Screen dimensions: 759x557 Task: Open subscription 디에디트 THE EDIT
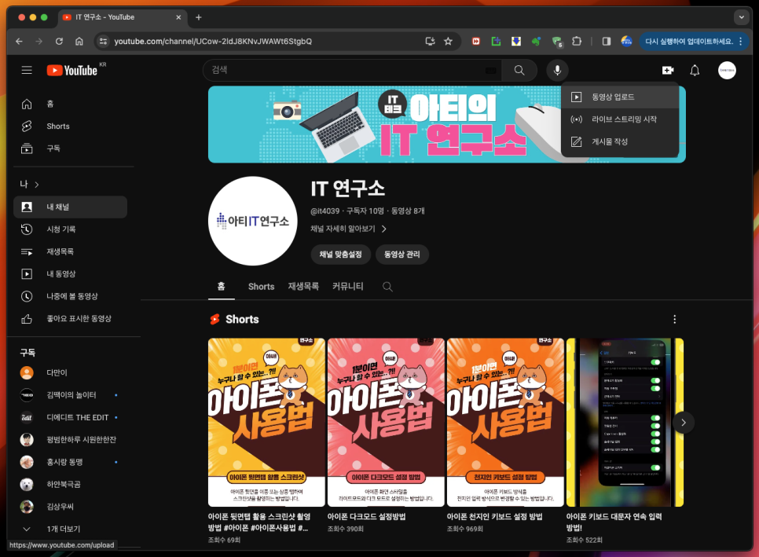pos(71,417)
